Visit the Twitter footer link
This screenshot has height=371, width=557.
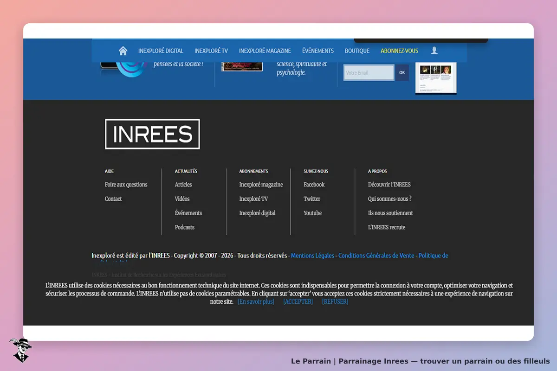point(312,199)
